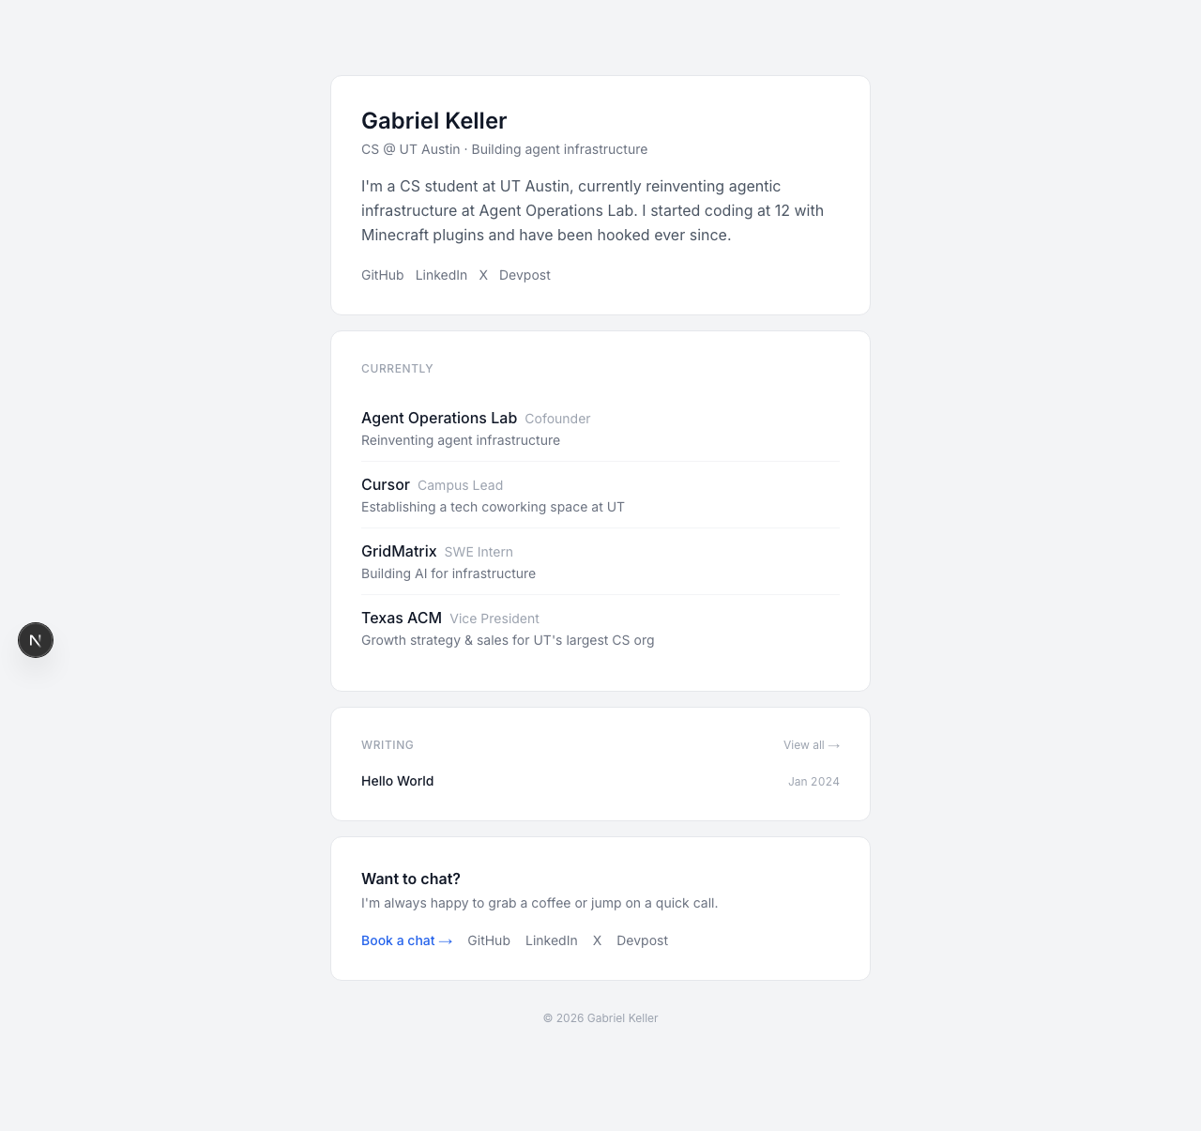Open the Hello World post
The image size is (1201, 1131).
pos(398,781)
